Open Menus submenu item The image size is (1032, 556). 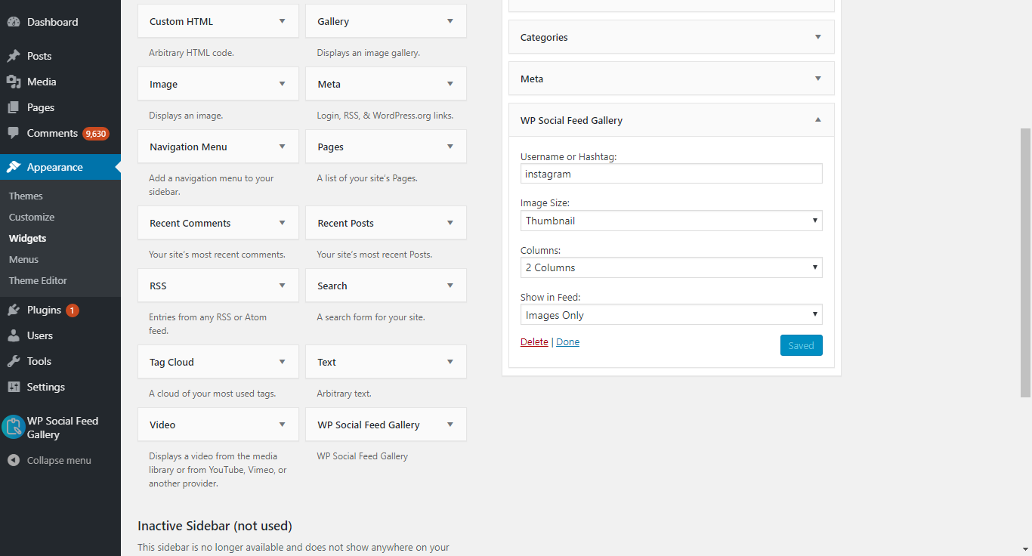point(23,259)
